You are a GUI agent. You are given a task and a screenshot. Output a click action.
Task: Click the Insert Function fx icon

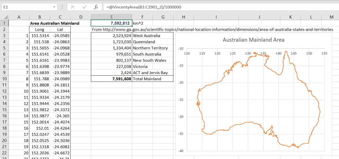tap(96, 7)
